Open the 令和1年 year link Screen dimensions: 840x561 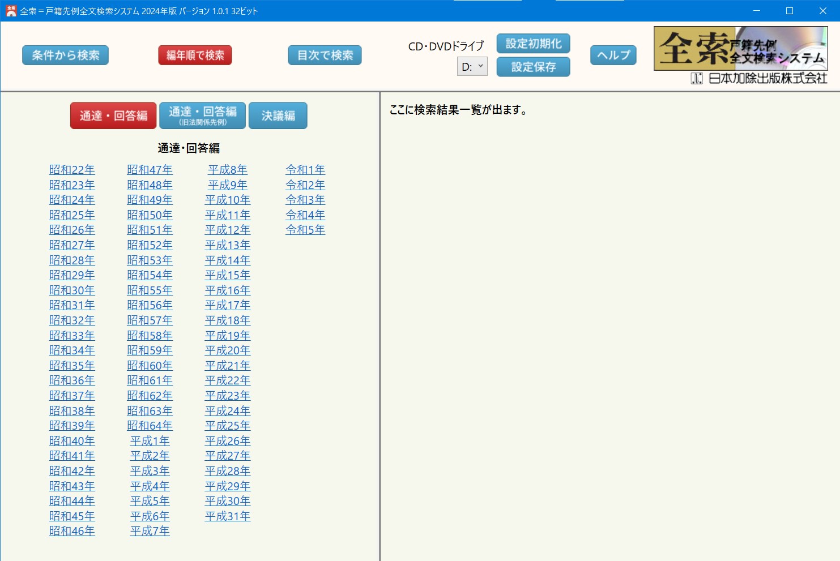tap(305, 170)
